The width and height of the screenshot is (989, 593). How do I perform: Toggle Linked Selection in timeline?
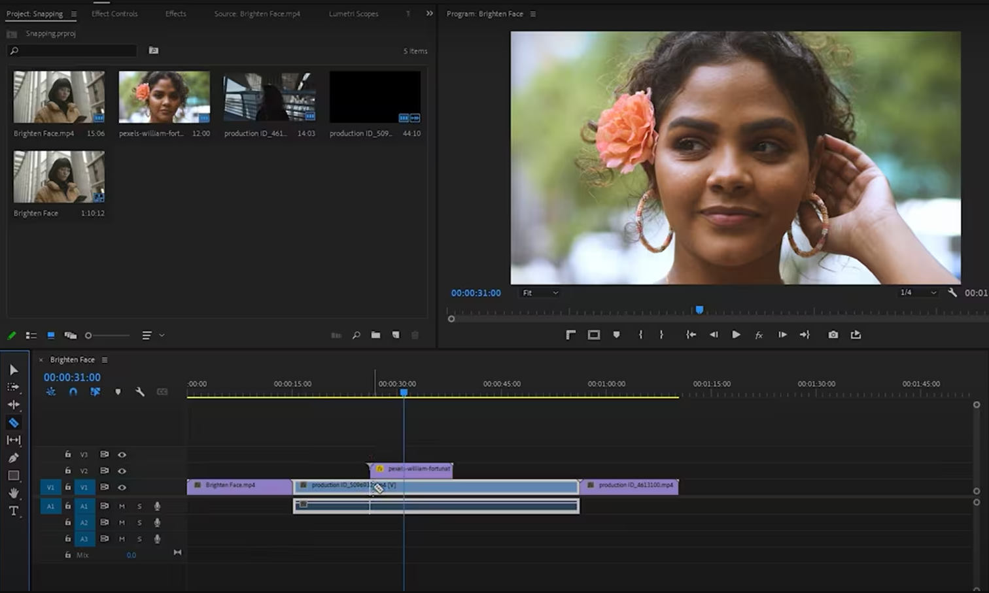pos(95,392)
